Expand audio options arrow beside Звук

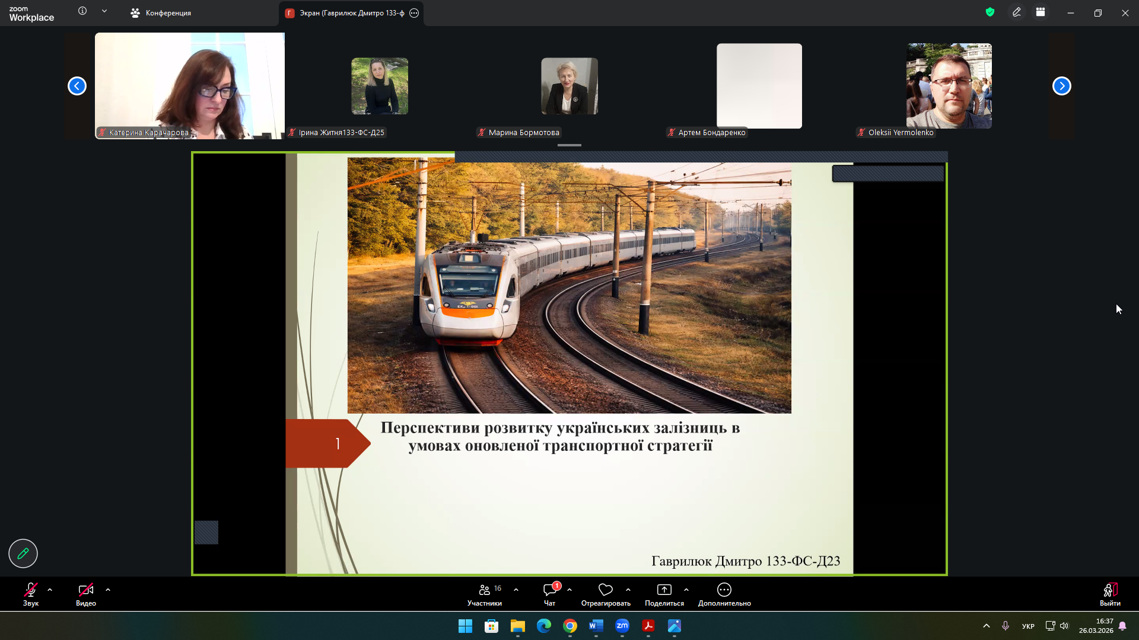click(50, 590)
